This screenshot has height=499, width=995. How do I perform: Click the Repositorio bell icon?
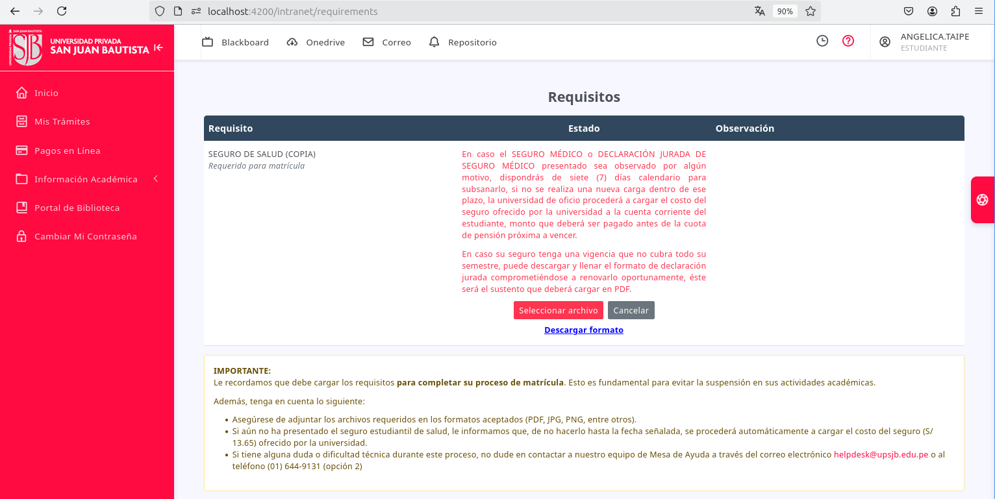coord(435,42)
